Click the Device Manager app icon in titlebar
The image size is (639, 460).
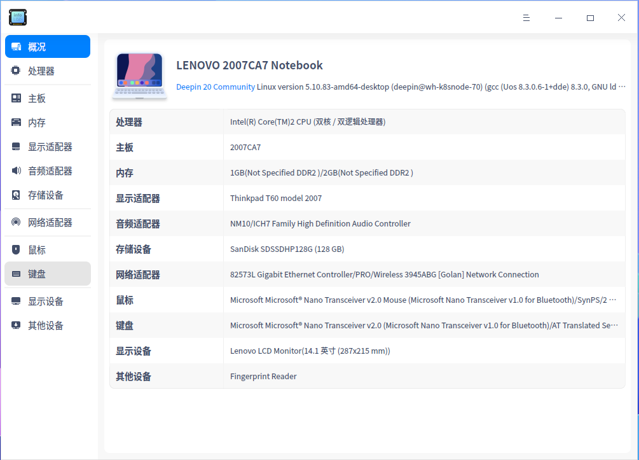(x=17, y=17)
